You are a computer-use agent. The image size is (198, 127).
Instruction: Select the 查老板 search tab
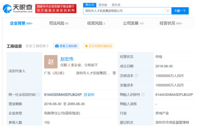point(103,5)
